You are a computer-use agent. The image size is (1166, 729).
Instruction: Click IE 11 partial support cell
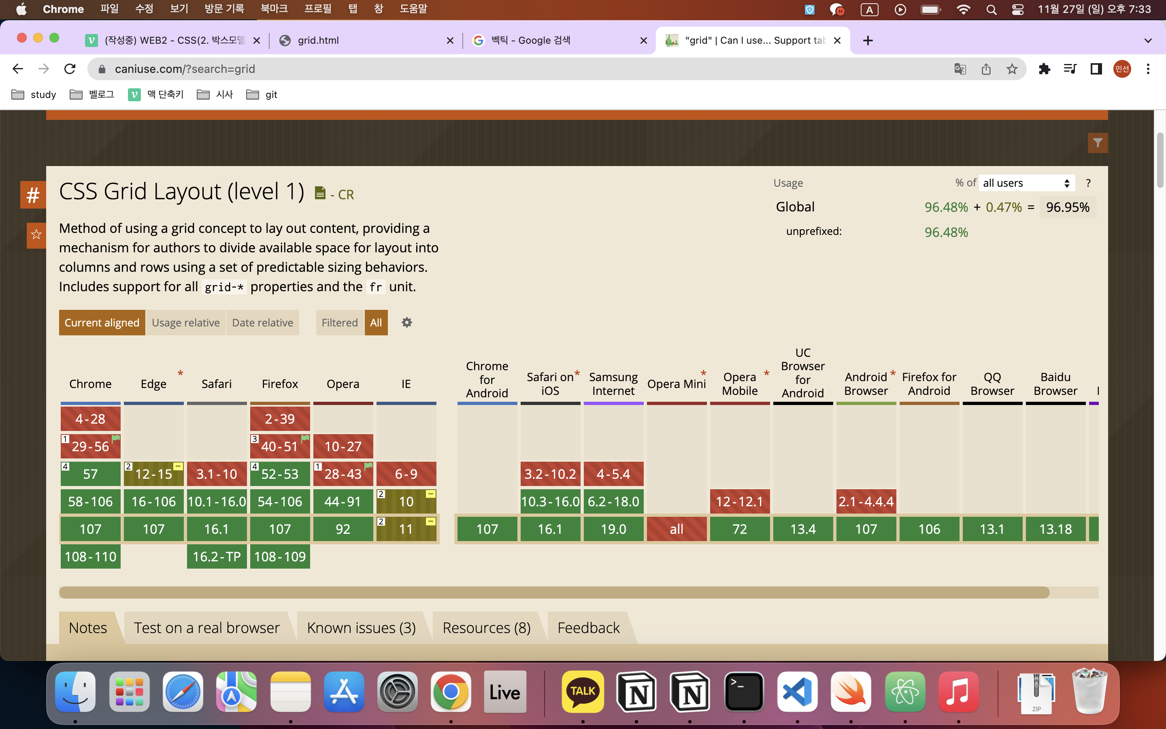pyautogui.click(x=406, y=529)
